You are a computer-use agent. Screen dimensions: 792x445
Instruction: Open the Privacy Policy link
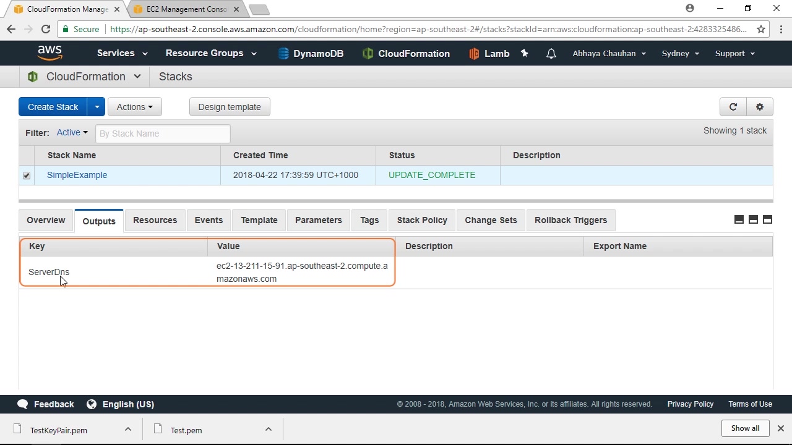(691, 404)
